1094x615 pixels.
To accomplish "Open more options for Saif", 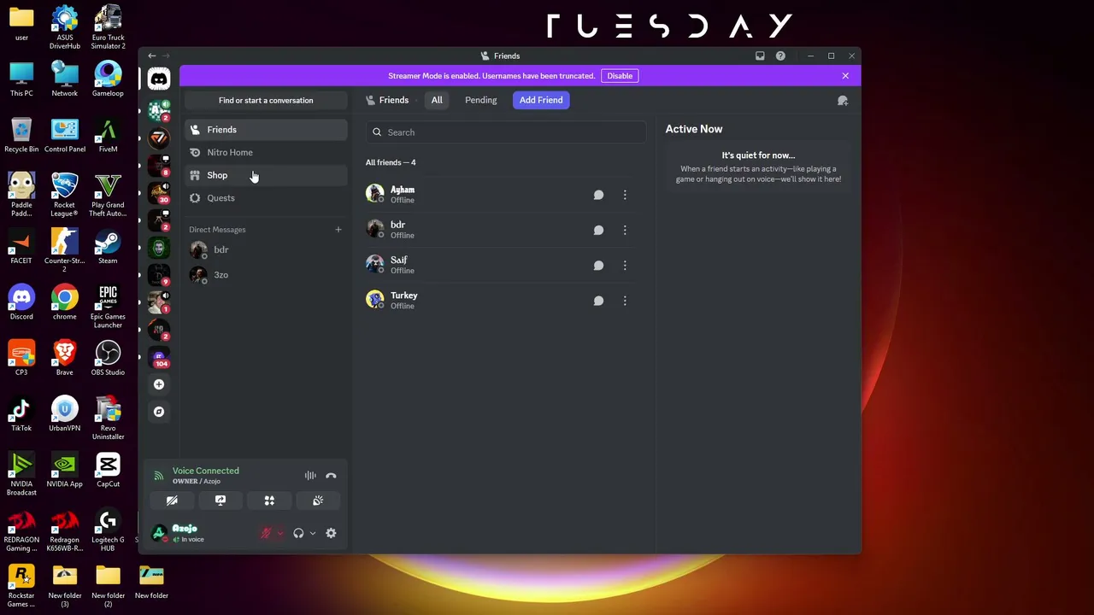I will [x=625, y=266].
